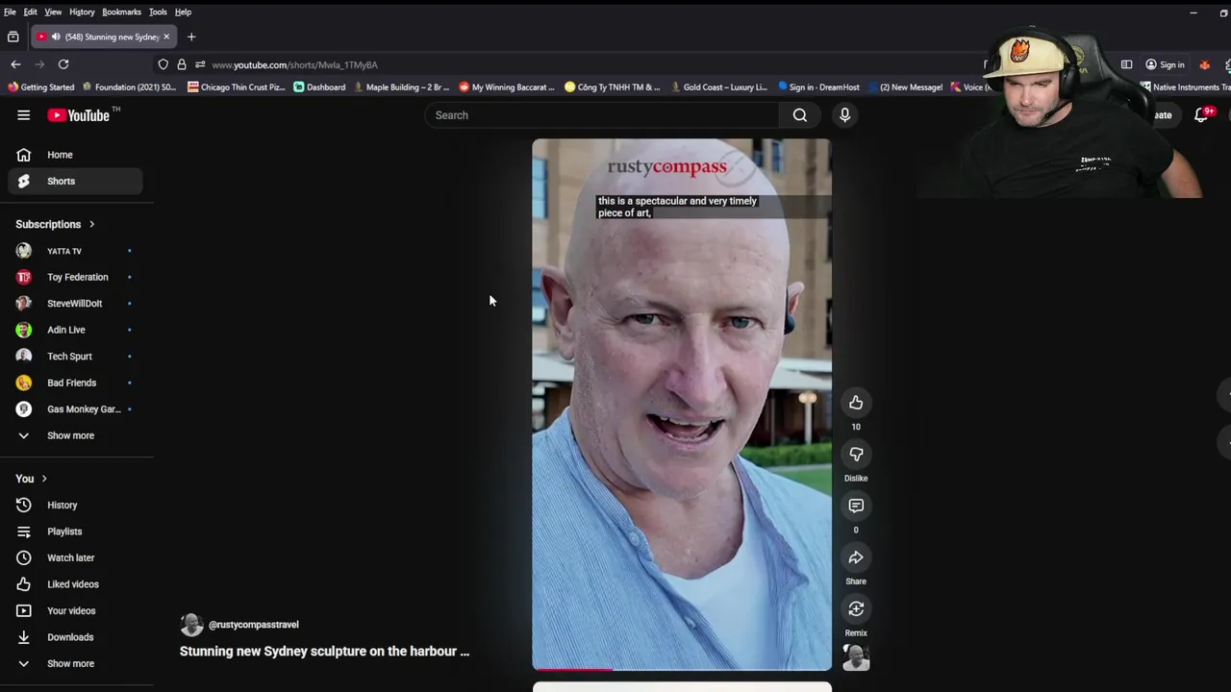Viewport: 1231px width, 692px height.
Task: Click the browser Sign in account button
Action: click(x=1165, y=64)
